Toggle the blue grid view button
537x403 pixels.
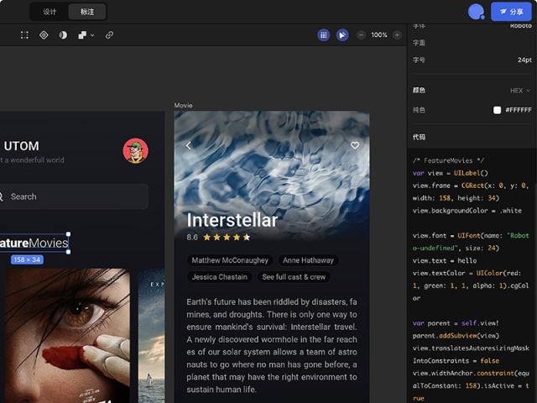pyautogui.click(x=324, y=35)
